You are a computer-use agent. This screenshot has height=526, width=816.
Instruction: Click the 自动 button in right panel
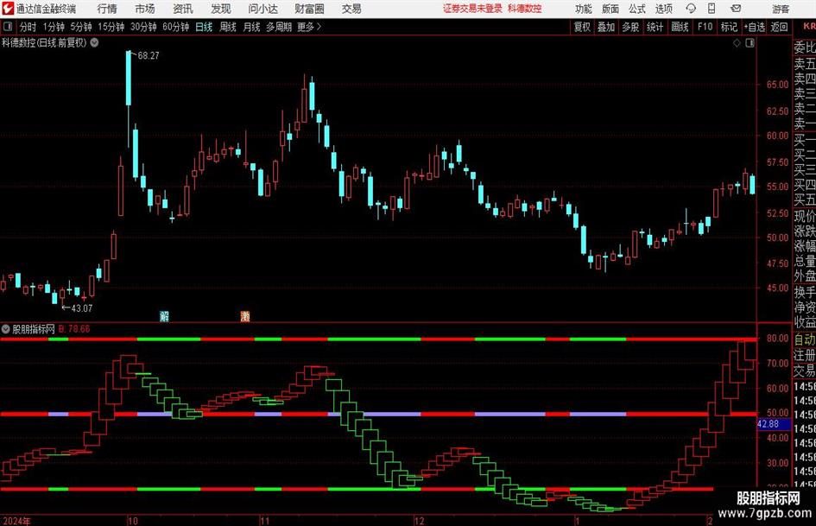click(805, 339)
